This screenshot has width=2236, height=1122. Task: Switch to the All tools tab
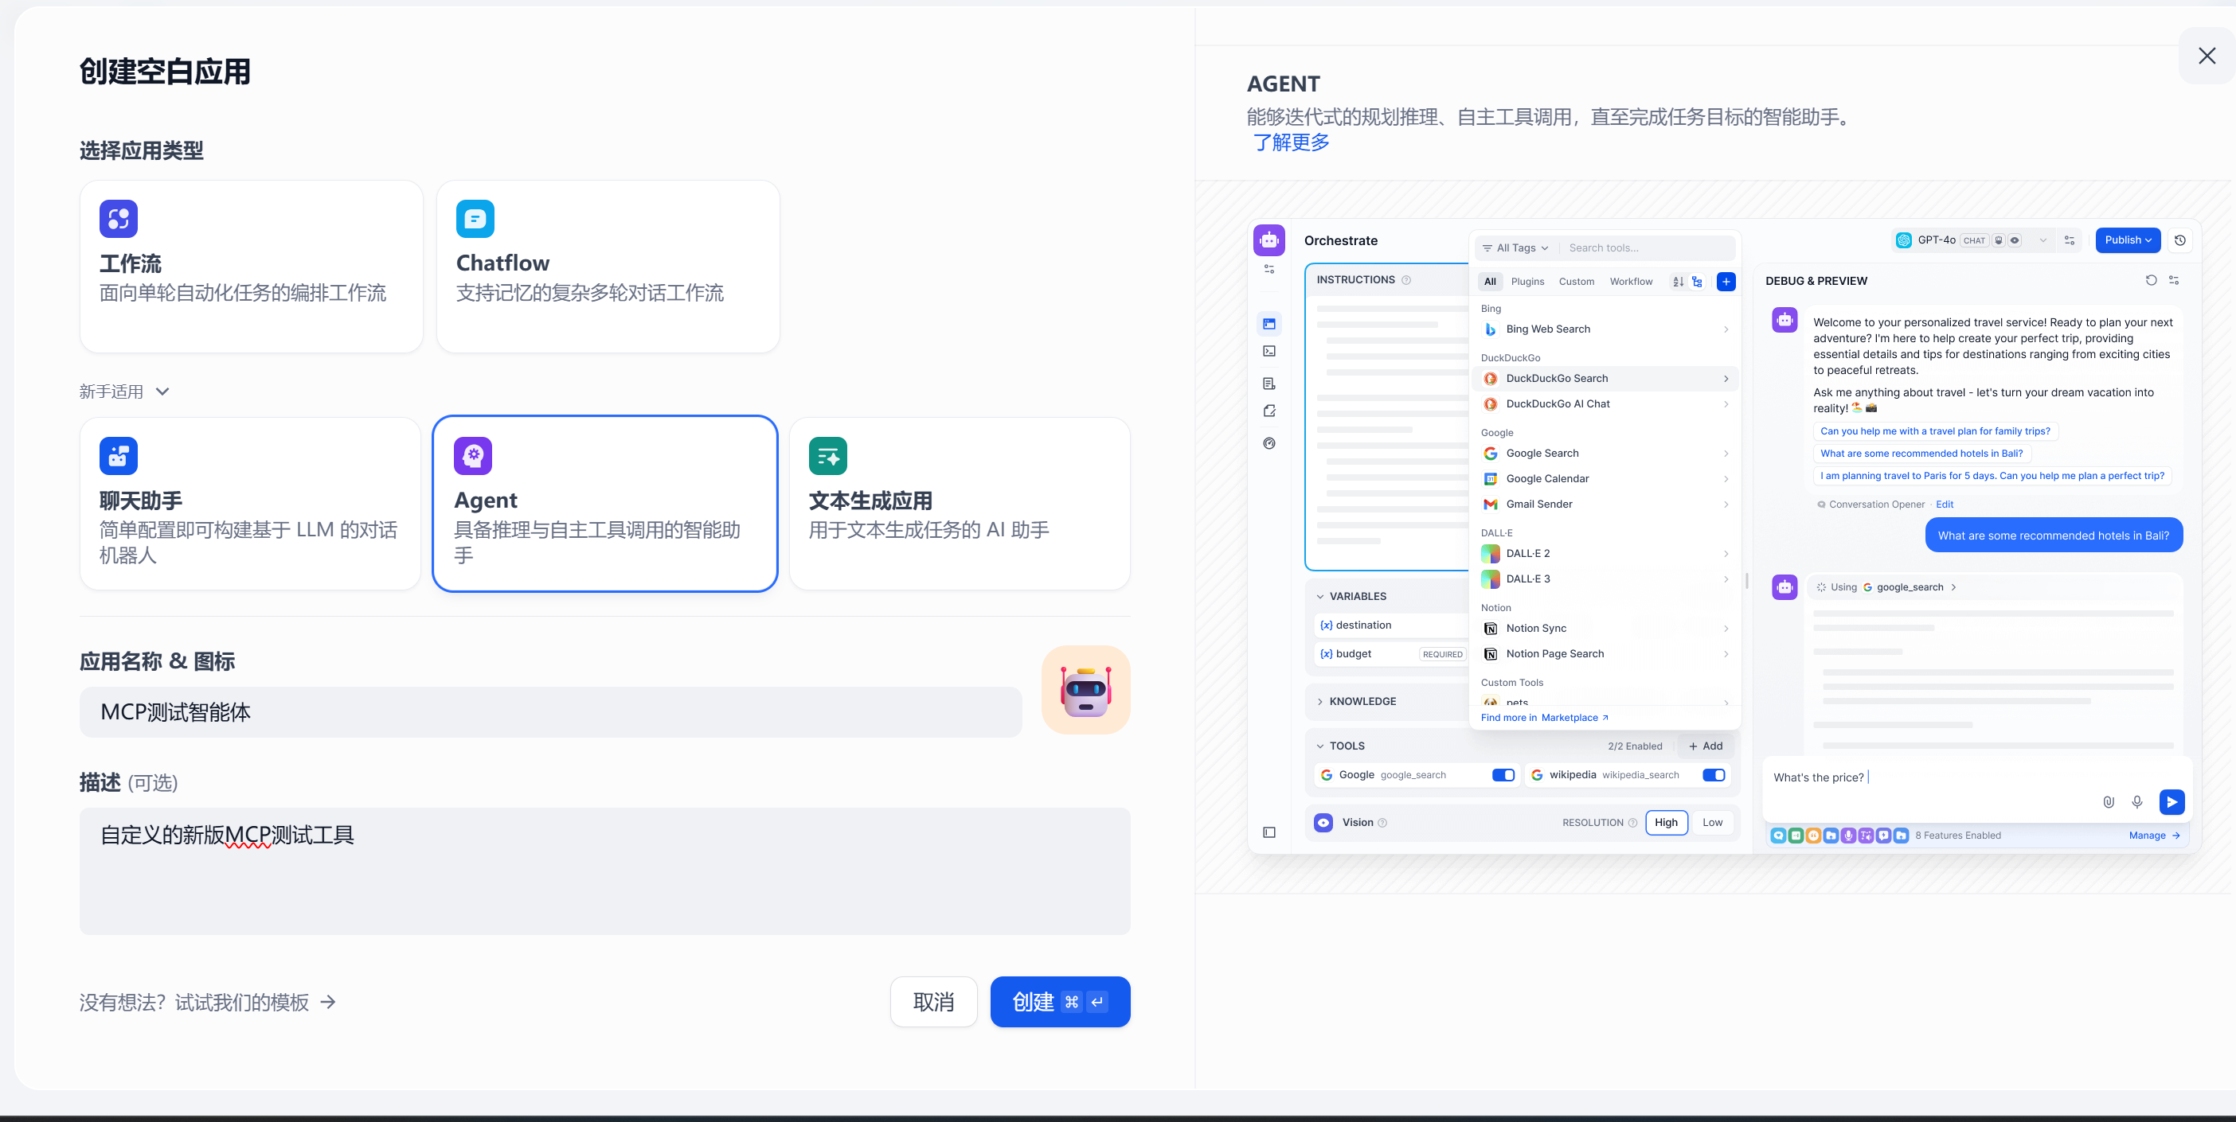[1490, 282]
